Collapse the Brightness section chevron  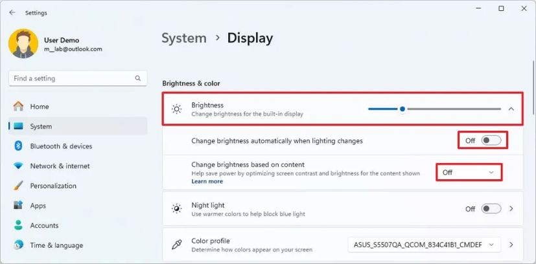(x=511, y=109)
